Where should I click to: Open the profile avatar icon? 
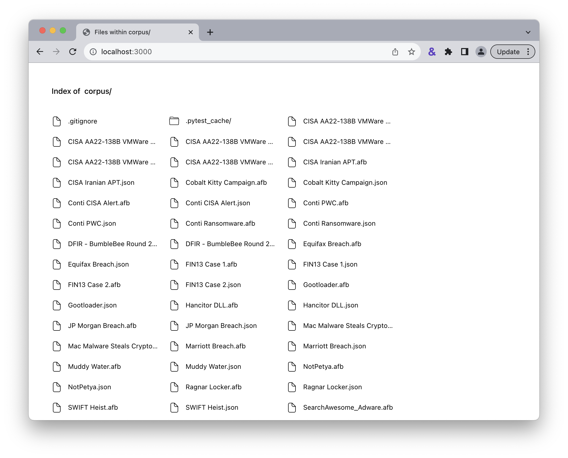pos(481,52)
